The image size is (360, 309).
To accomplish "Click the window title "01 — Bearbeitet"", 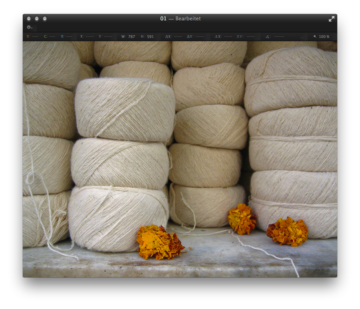I will pos(180,19).
